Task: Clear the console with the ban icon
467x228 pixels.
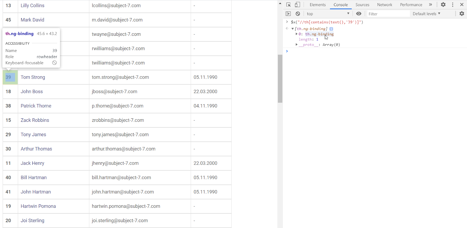Action: pos(298,14)
